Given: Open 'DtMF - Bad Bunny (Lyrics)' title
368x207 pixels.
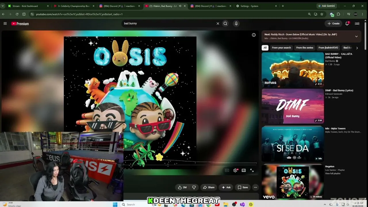Looking at the screenshot, I should point(339,90).
